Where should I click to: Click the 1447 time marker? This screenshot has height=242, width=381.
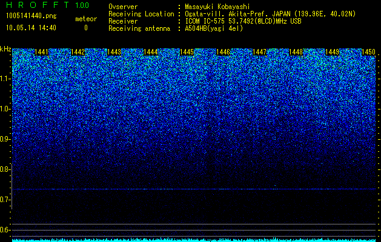(259, 52)
